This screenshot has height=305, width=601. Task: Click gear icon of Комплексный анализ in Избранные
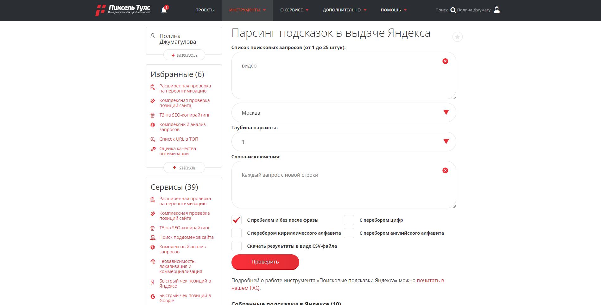click(153, 125)
